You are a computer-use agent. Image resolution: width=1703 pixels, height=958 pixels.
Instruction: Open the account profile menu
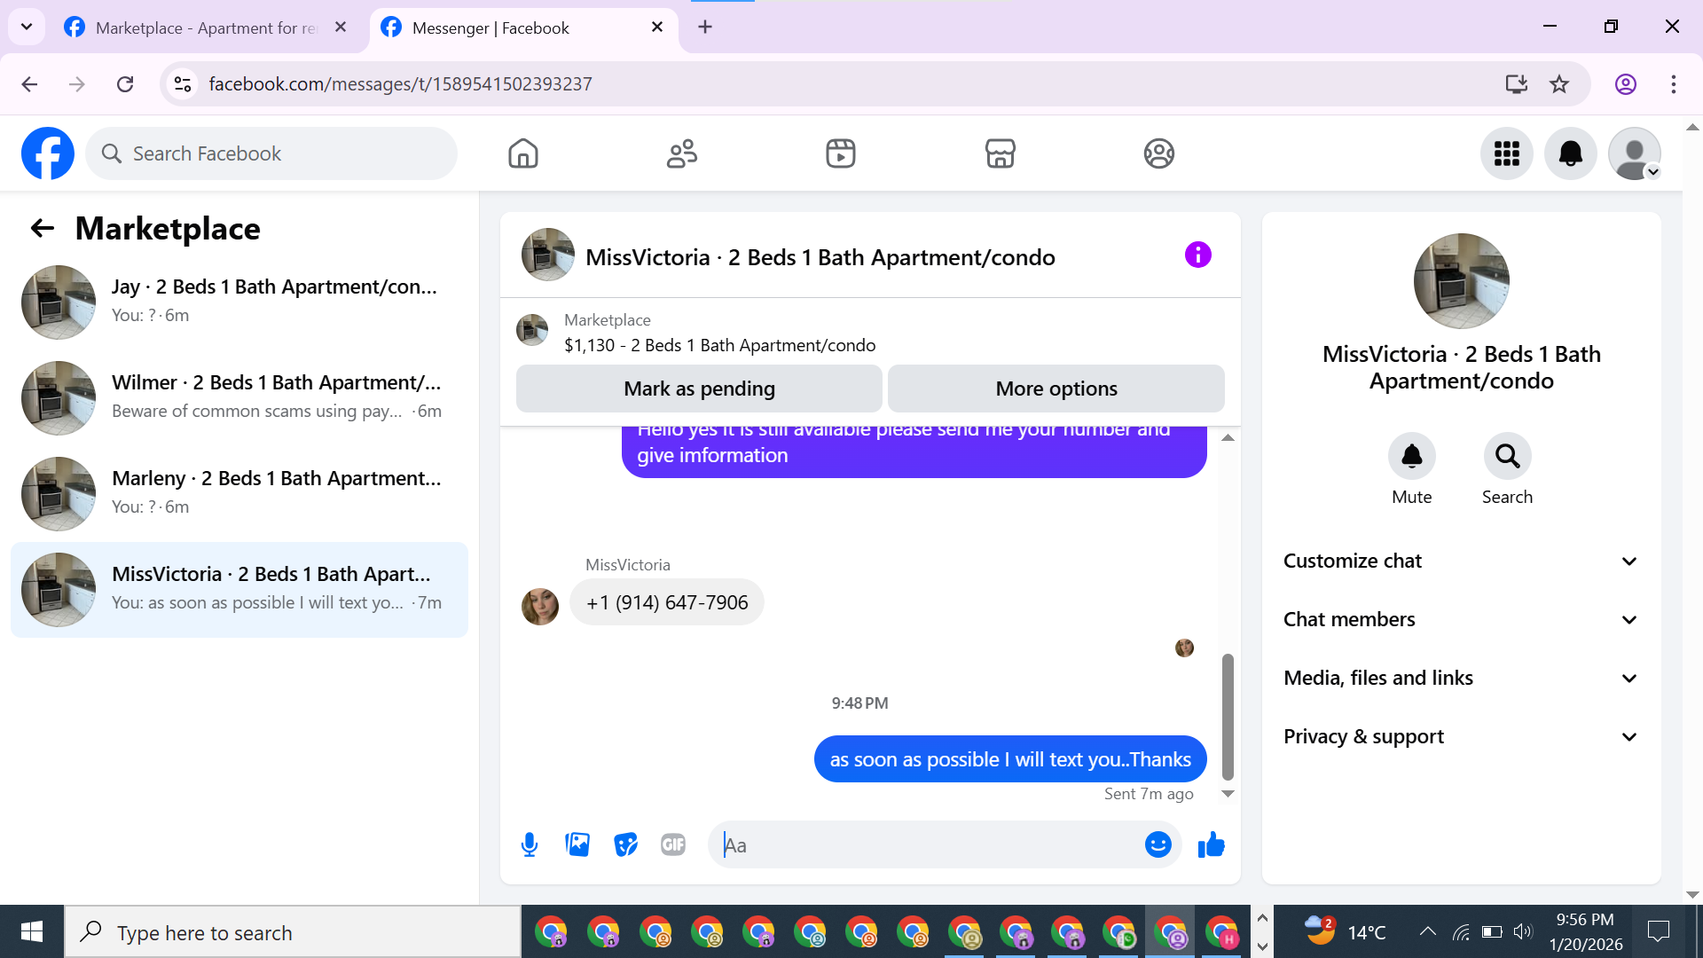(1635, 153)
